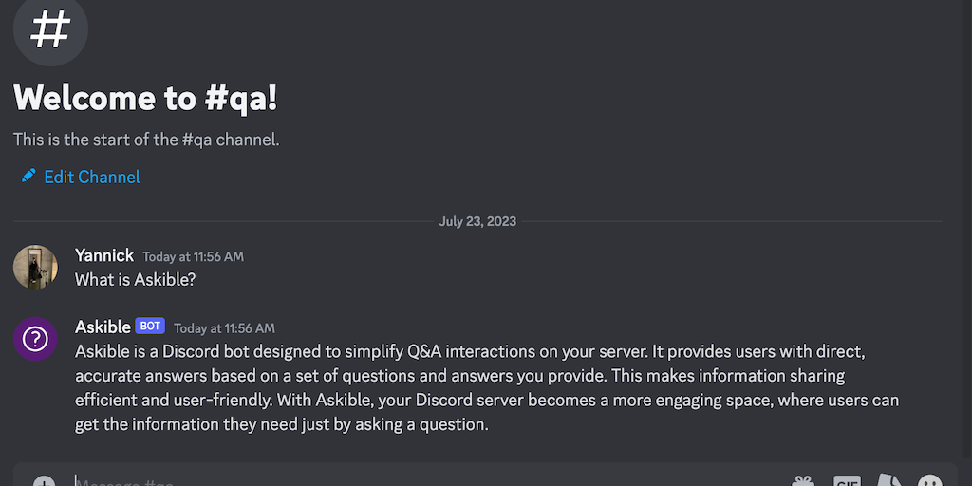The height and width of the screenshot is (486, 972).
Task: Click the Askible bot reply text
Action: point(475,388)
